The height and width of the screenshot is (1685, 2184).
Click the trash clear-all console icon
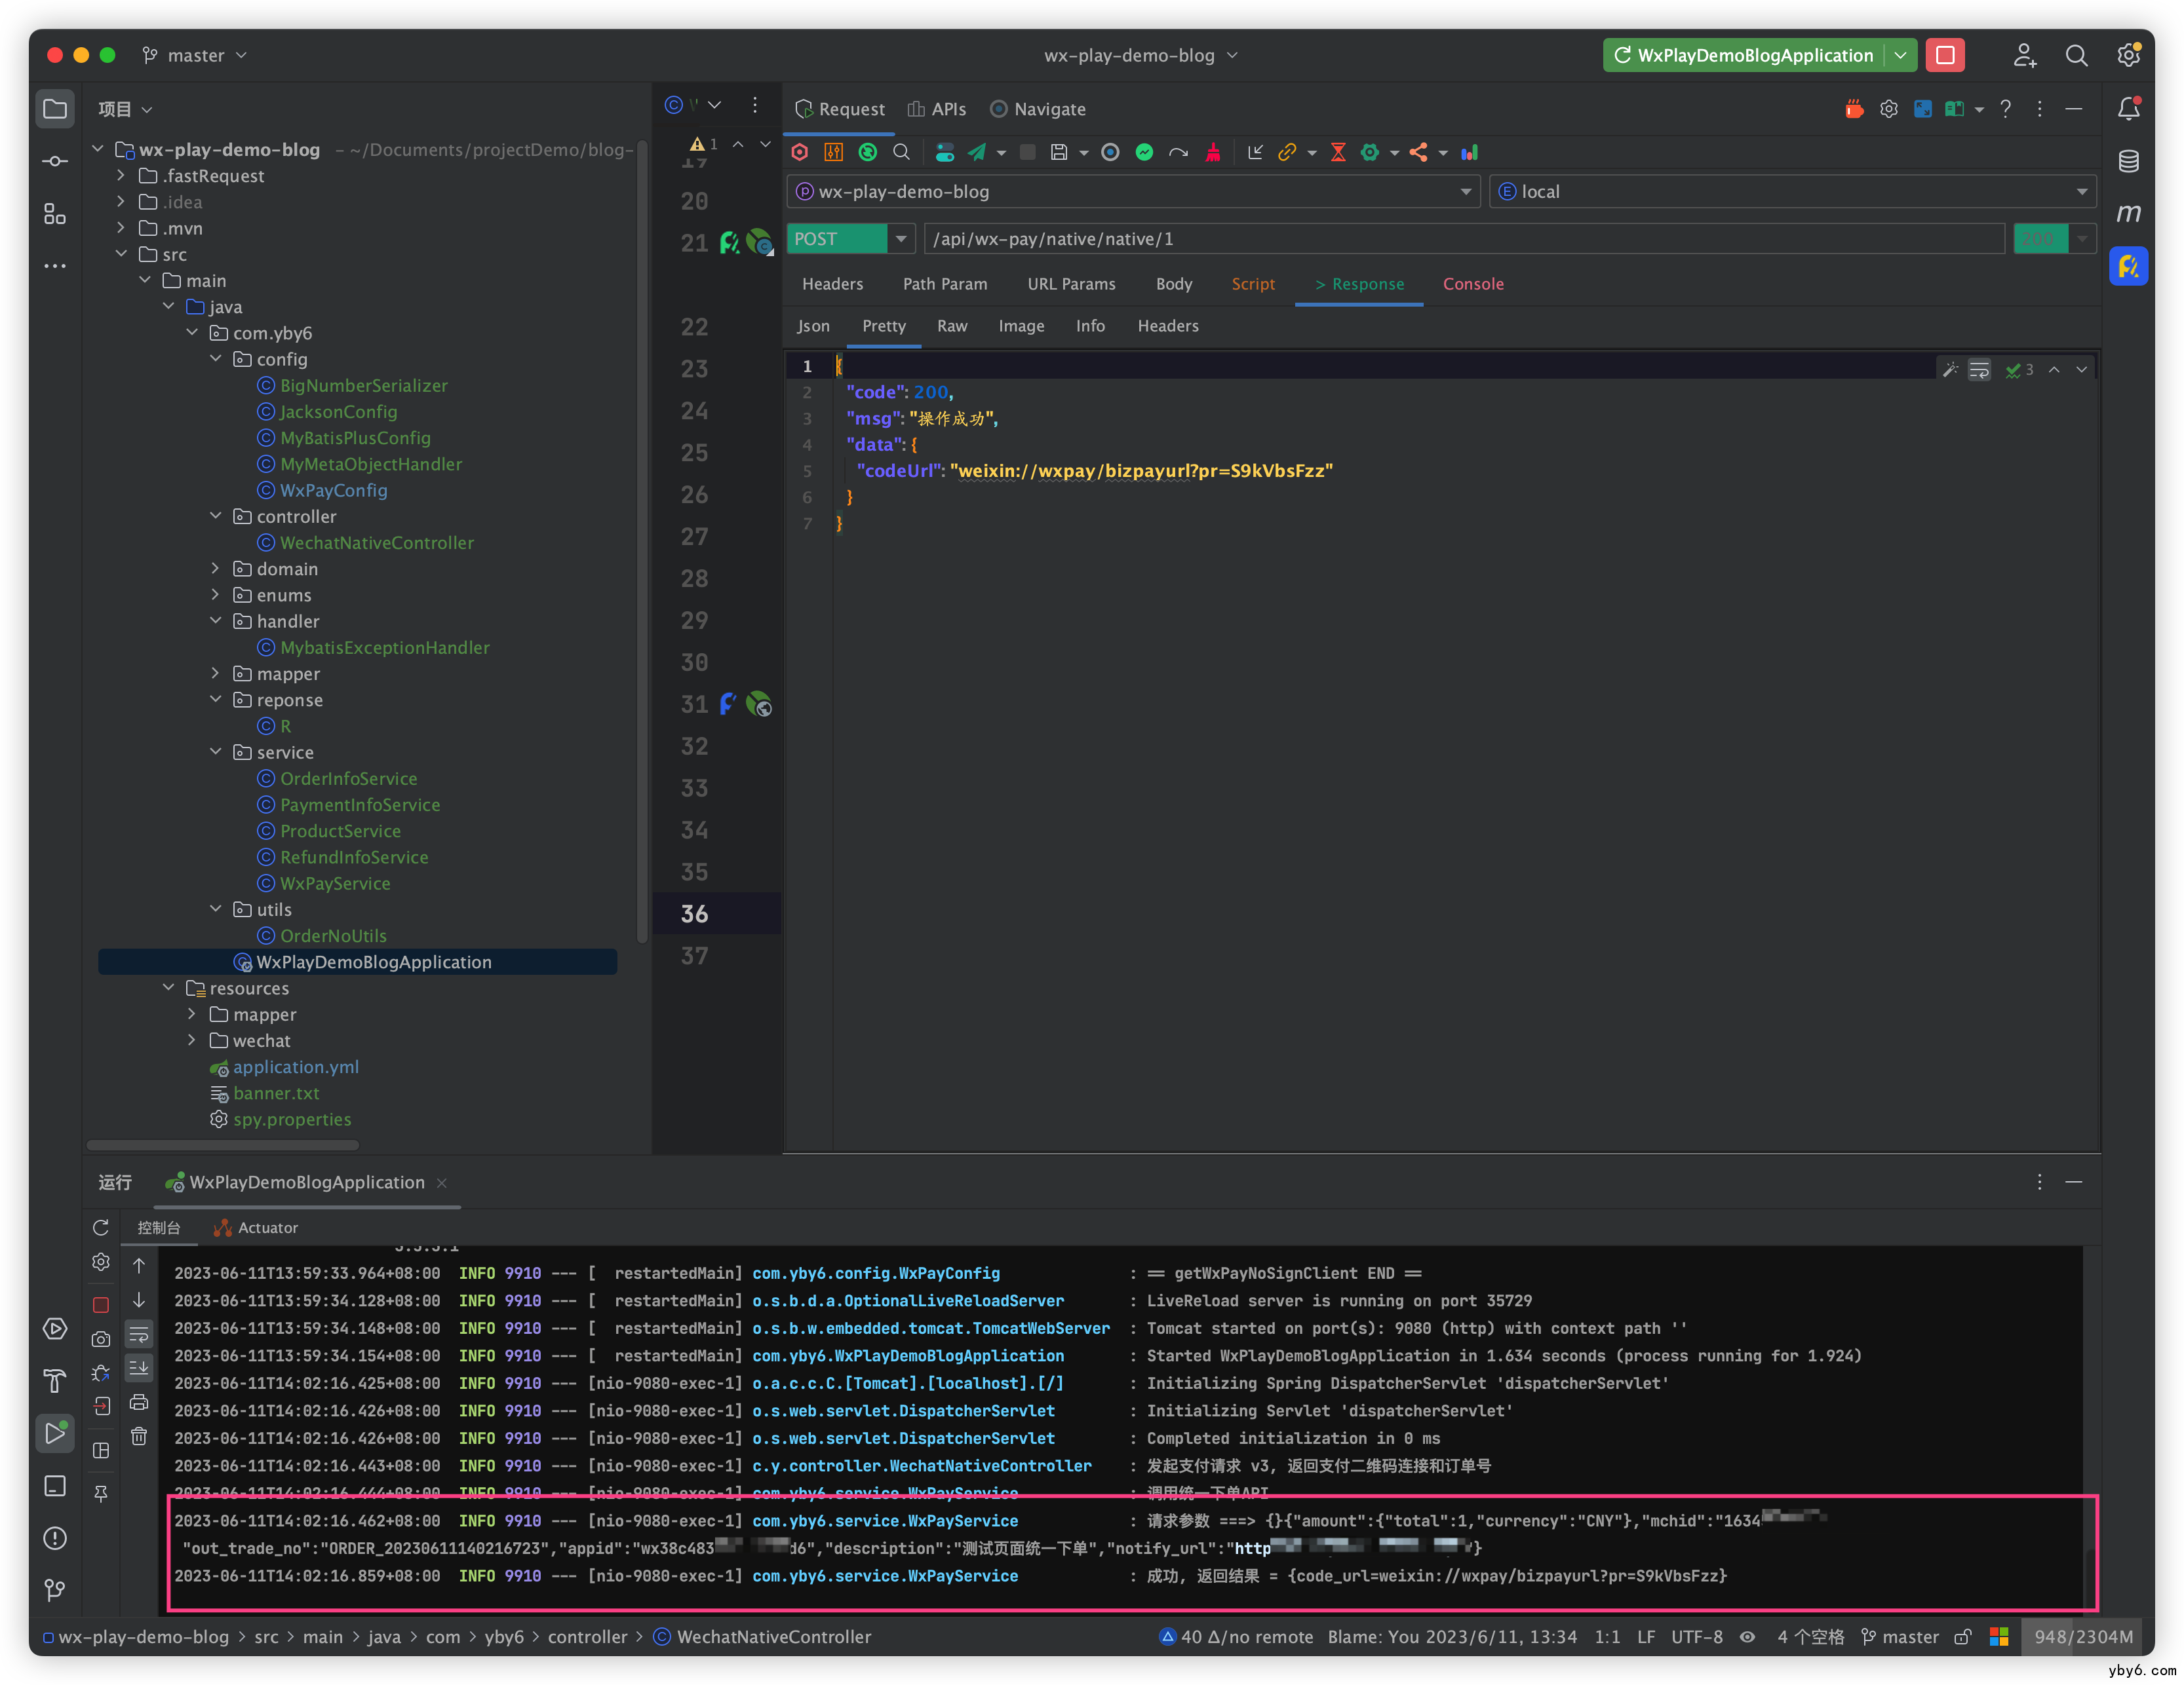pyautogui.click(x=139, y=1436)
